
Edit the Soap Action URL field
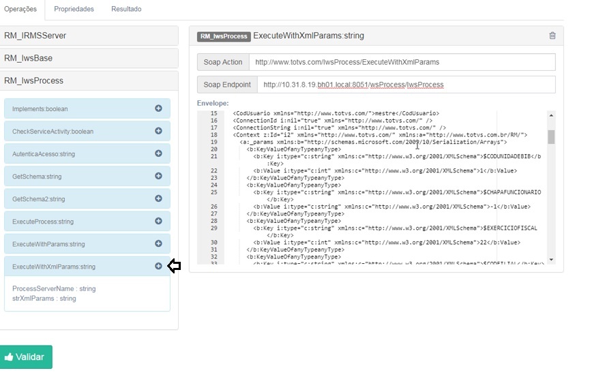pyautogui.click(x=402, y=62)
